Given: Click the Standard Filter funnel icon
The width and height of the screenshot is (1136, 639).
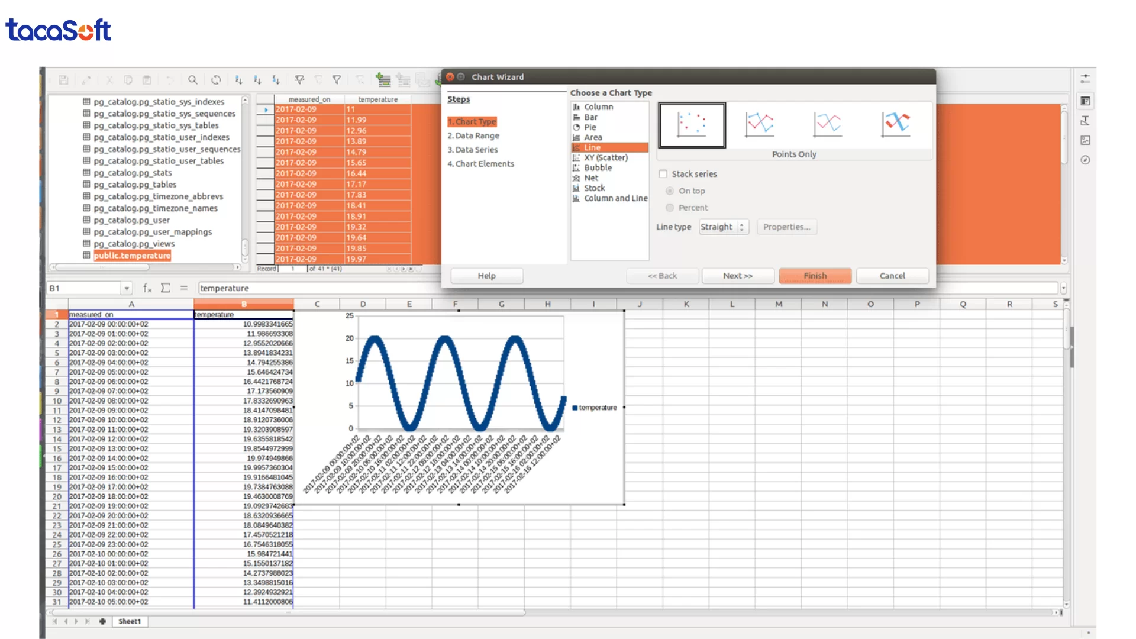Looking at the screenshot, I should click(337, 80).
